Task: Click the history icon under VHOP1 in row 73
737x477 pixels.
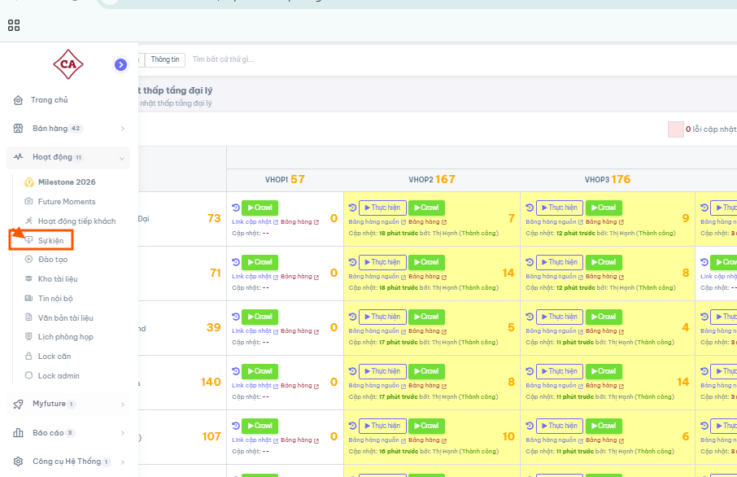Action: [236, 208]
